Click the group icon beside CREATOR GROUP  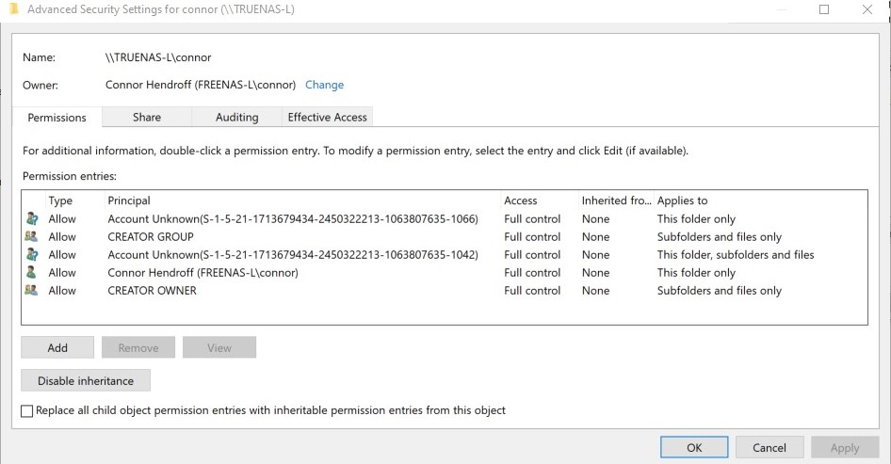(x=31, y=237)
